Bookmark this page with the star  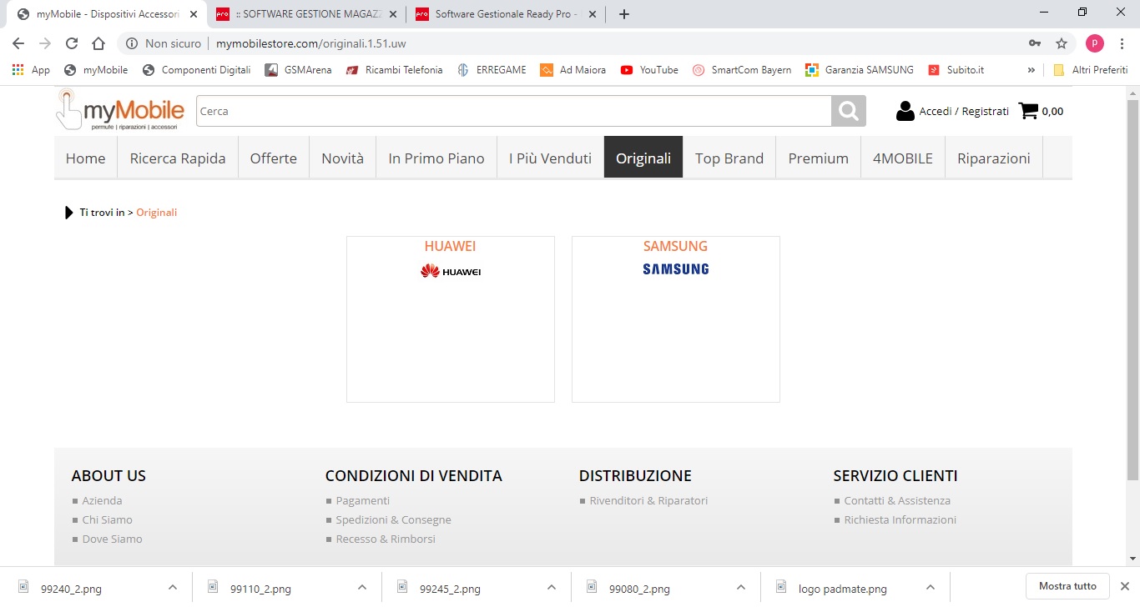(1062, 43)
